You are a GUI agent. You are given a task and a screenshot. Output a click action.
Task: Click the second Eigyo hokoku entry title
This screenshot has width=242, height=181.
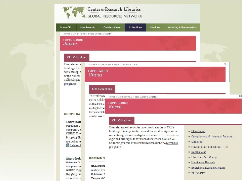[73, 158]
